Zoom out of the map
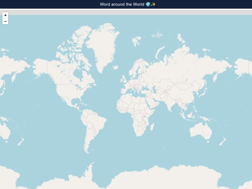This screenshot has height=189, width=252. point(5,21)
